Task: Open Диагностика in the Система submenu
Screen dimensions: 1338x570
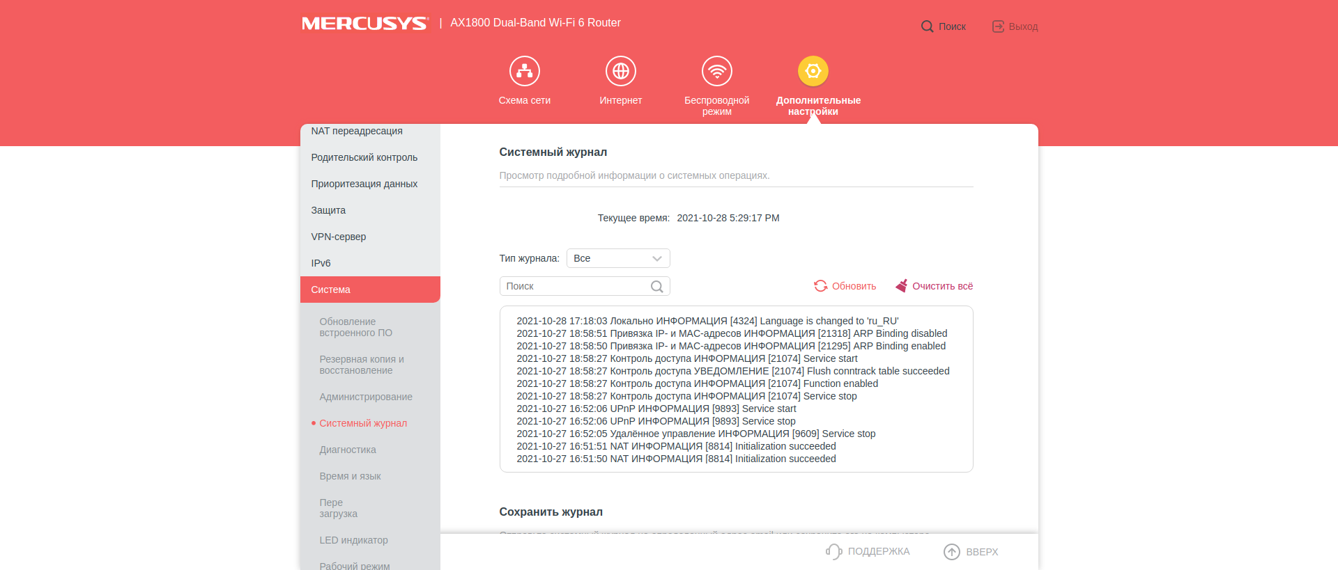Action: [348, 450]
